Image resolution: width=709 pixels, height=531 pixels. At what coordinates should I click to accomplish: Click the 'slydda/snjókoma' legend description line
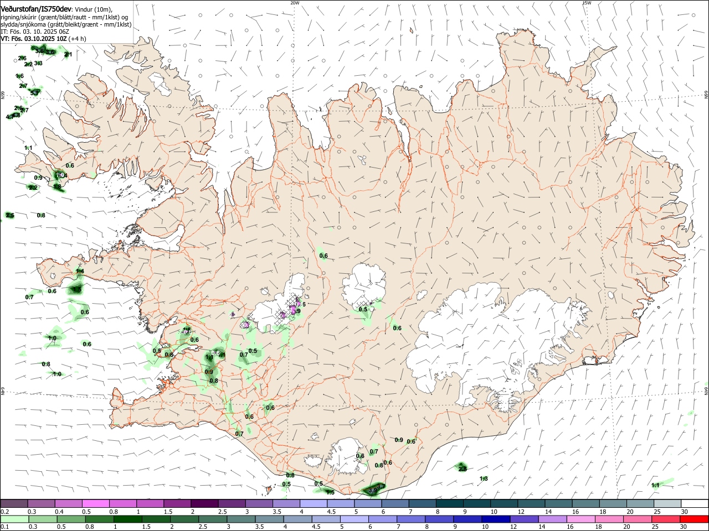click(x=66, y=24)
